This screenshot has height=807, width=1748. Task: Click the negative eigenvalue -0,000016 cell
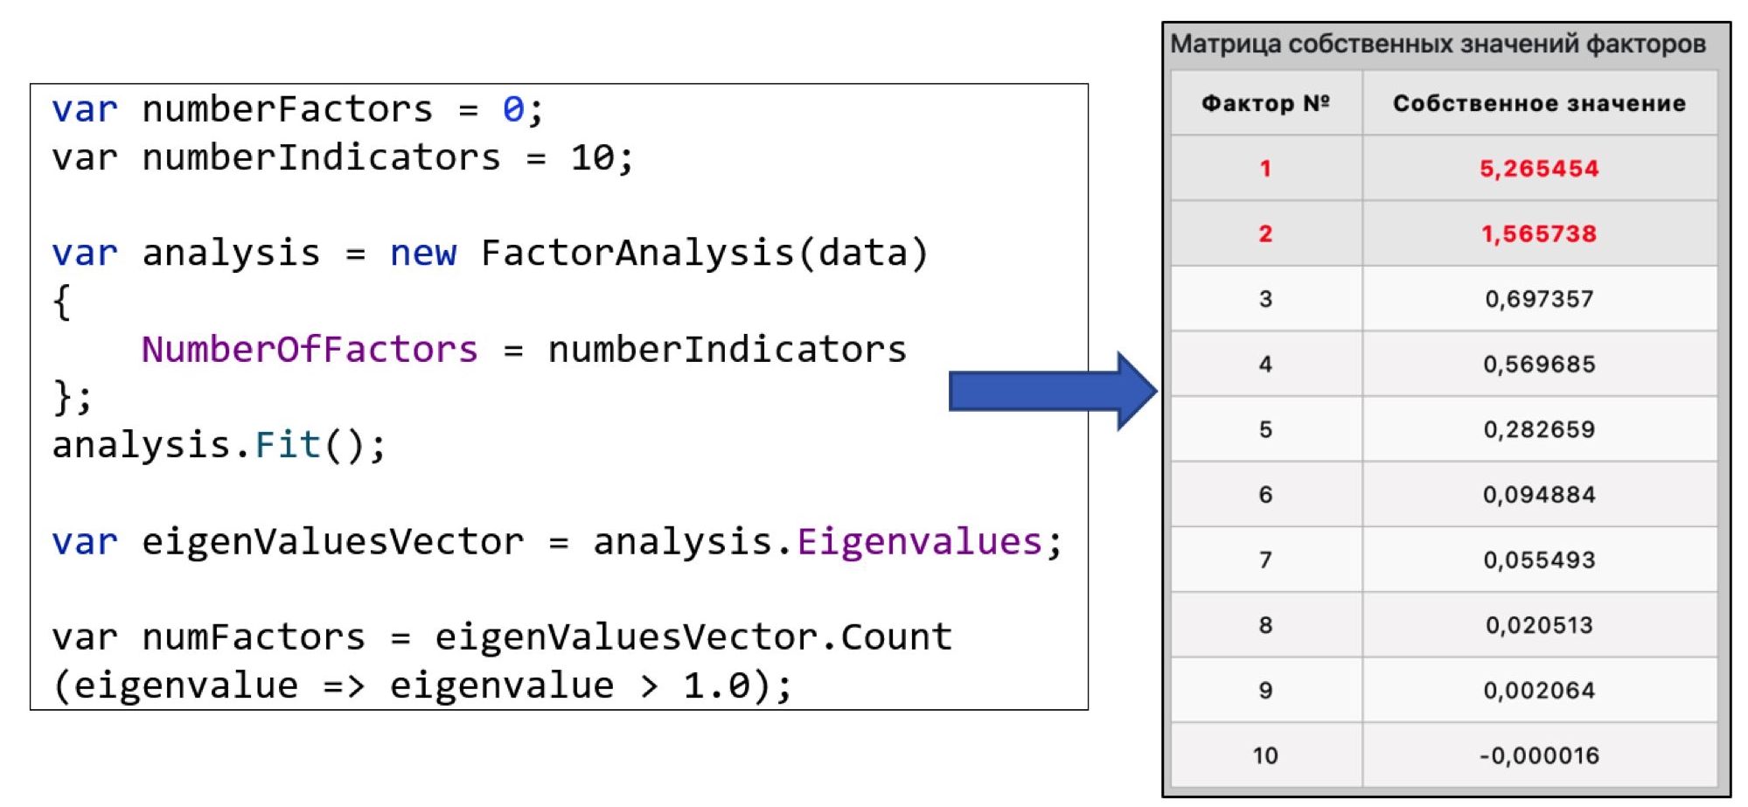(1539, 755)
